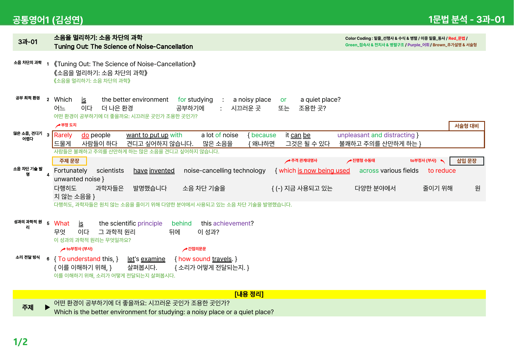The image size is (514, 363).
Task: Click the underlined want to put up
Action: click(147, 135)
